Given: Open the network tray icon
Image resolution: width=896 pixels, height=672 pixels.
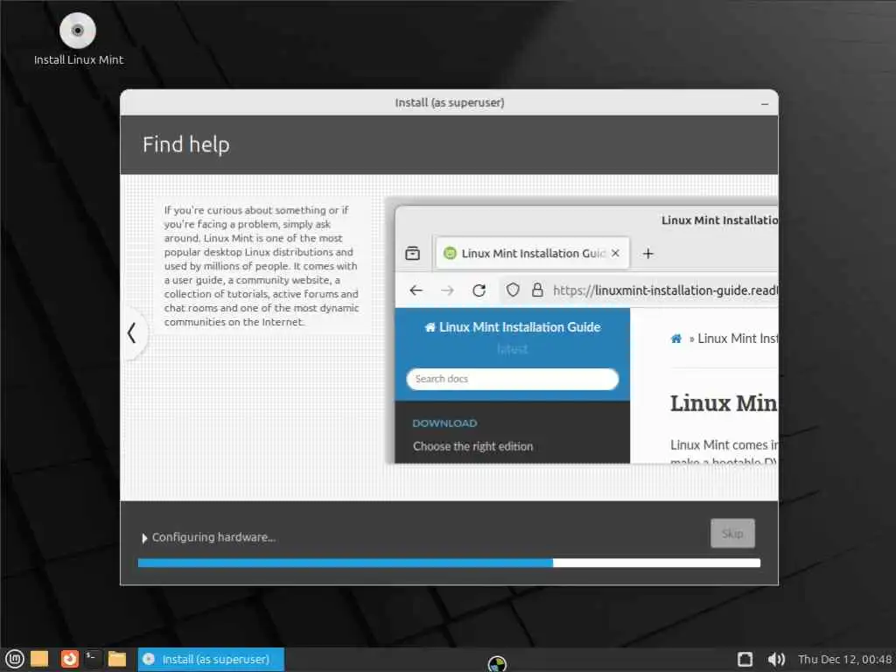Looking at the screenshot, I should 745,660.
